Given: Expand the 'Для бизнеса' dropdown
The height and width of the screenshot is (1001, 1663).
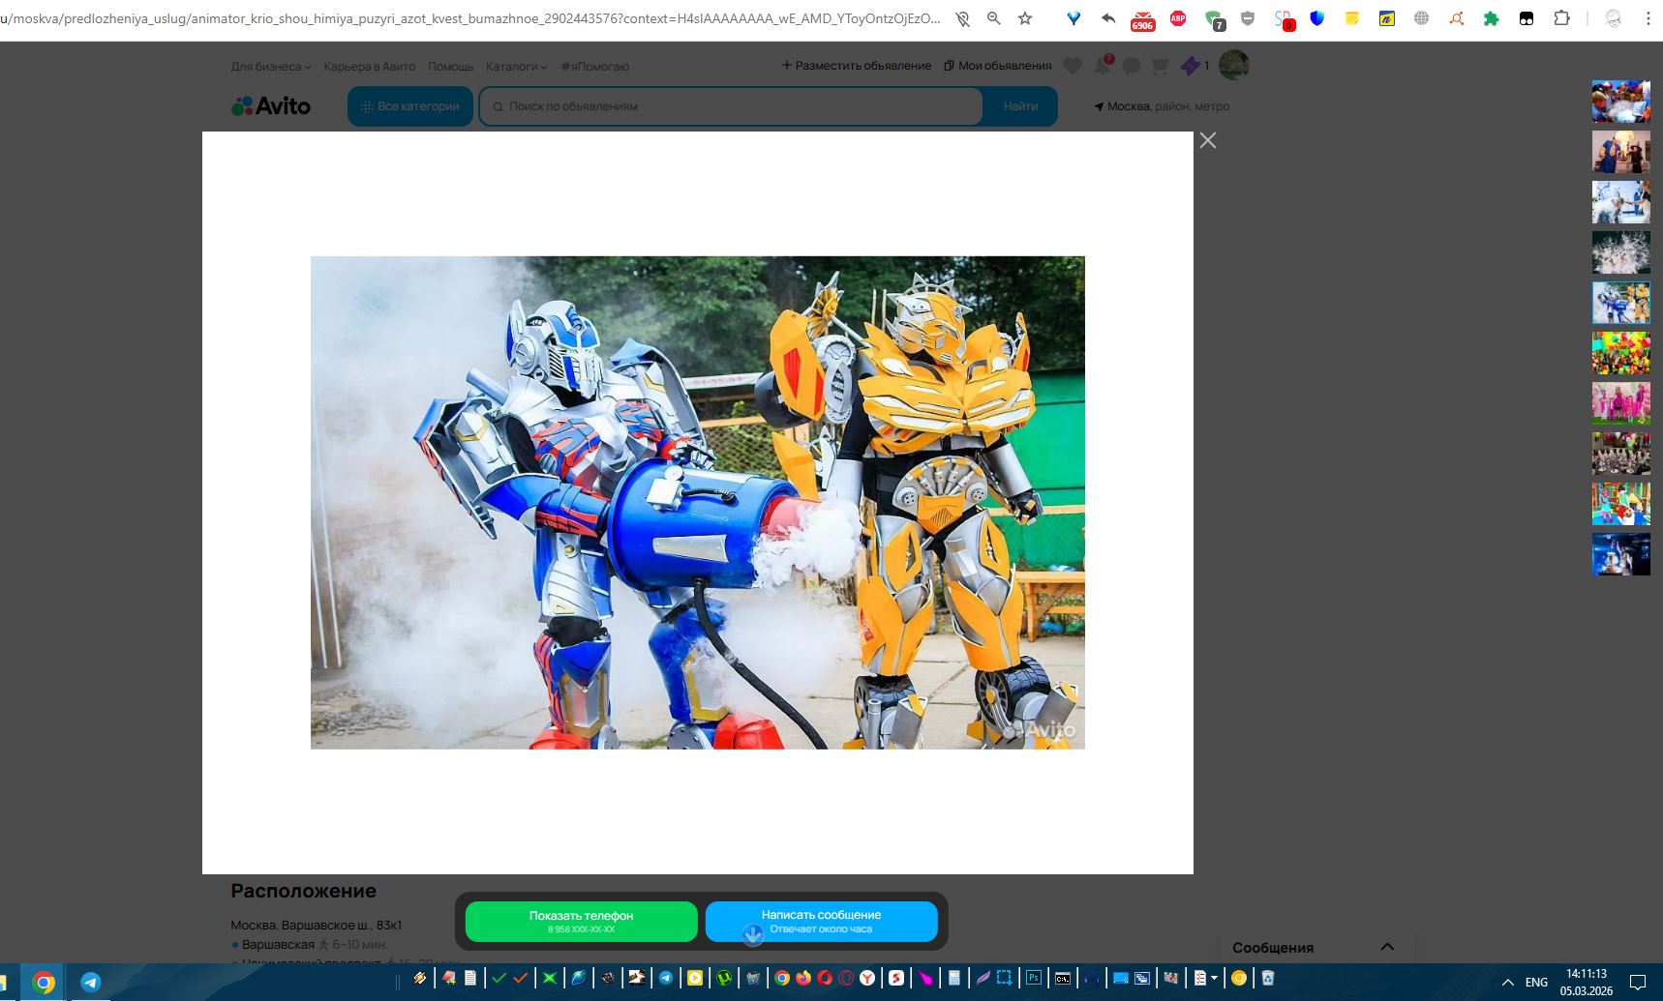Looking at the screenshot, I should pos(270,67).
